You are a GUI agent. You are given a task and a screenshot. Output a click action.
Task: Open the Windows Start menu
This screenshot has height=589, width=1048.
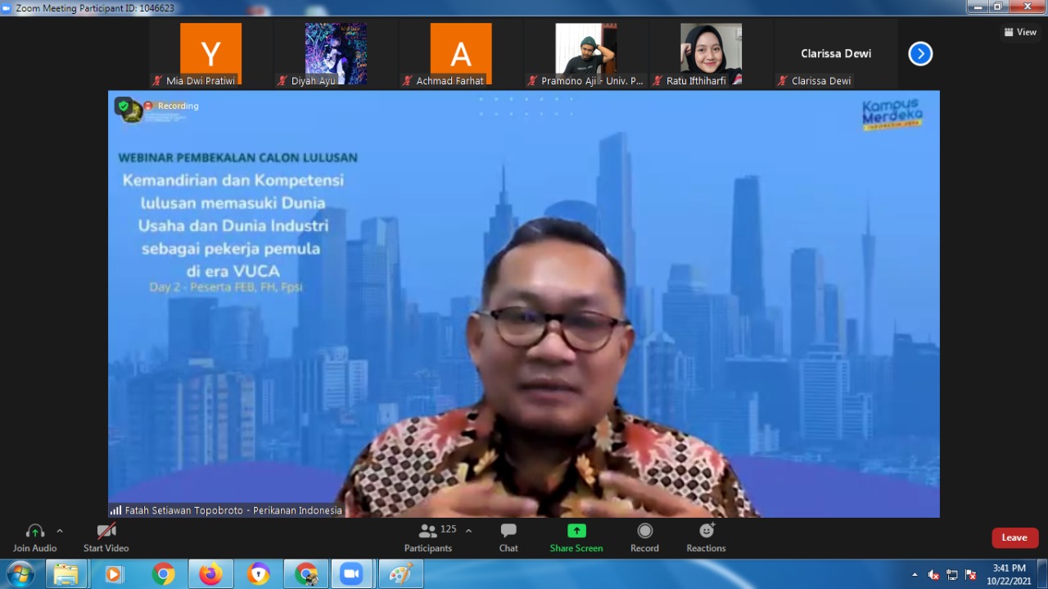coord(20,574)
